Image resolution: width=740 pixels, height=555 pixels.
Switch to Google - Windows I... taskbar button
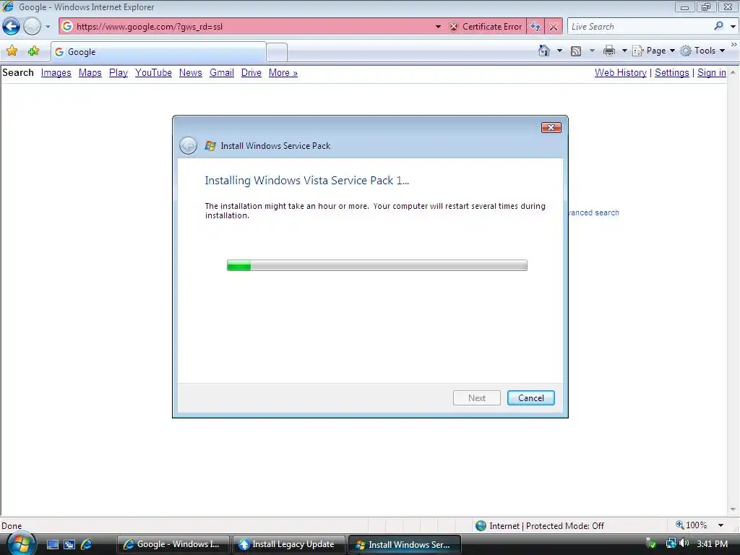173,544
